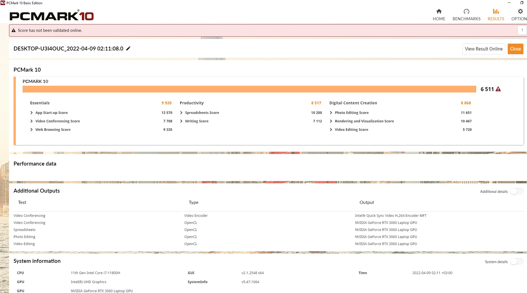Click the warning icon in validation banner

[x=14, y=30]
